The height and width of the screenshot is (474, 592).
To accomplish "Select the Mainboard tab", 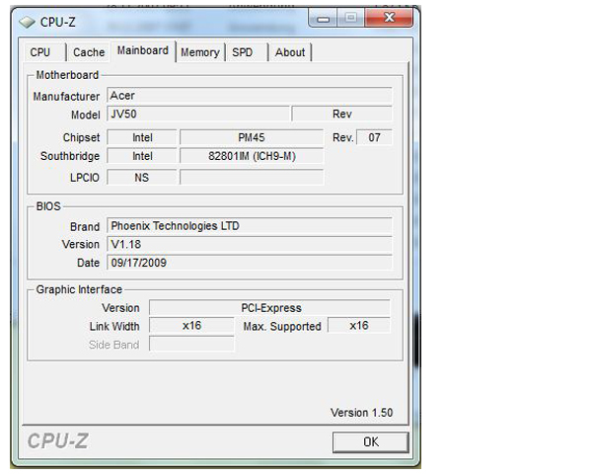I will coord(143,50).
